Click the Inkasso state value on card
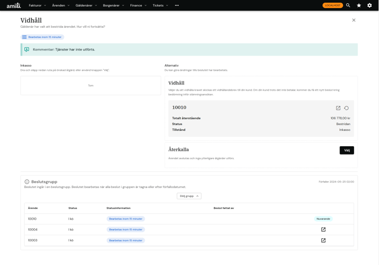Image resolution: width=379 pixels, height=265 pixels. (344, 130)
